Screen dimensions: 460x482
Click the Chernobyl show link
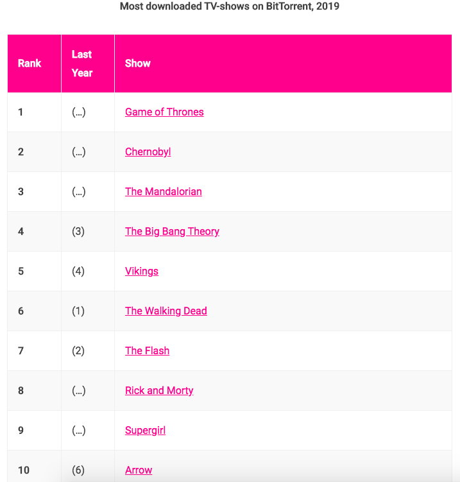(x=148, y=151)
